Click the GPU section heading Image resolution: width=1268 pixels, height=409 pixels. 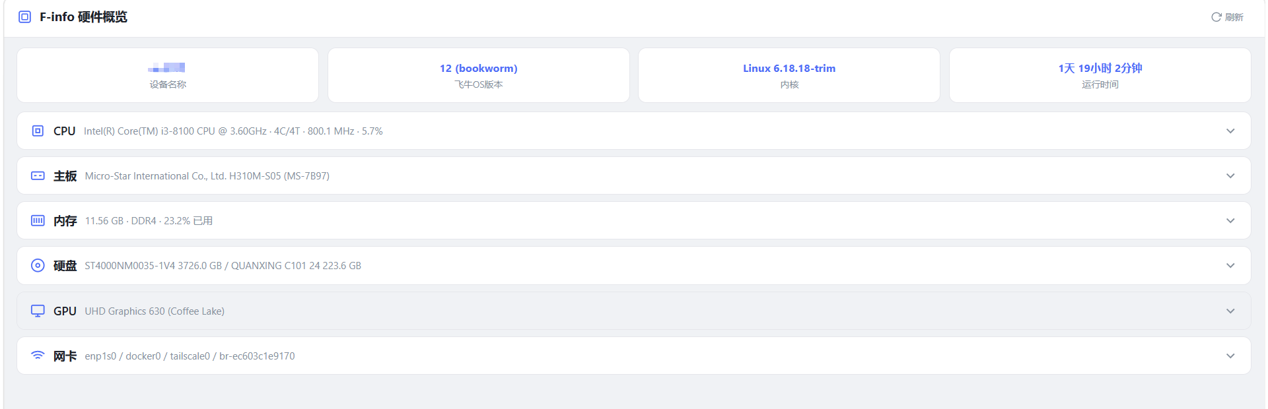(x=65, y=311)
